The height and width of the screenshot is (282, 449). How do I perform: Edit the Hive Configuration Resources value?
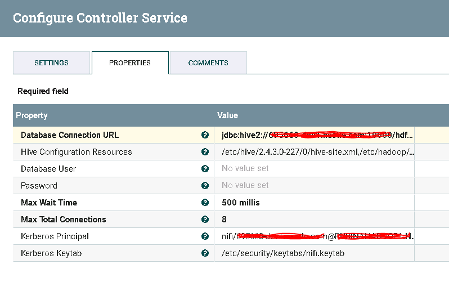click(x=314, y=152)
